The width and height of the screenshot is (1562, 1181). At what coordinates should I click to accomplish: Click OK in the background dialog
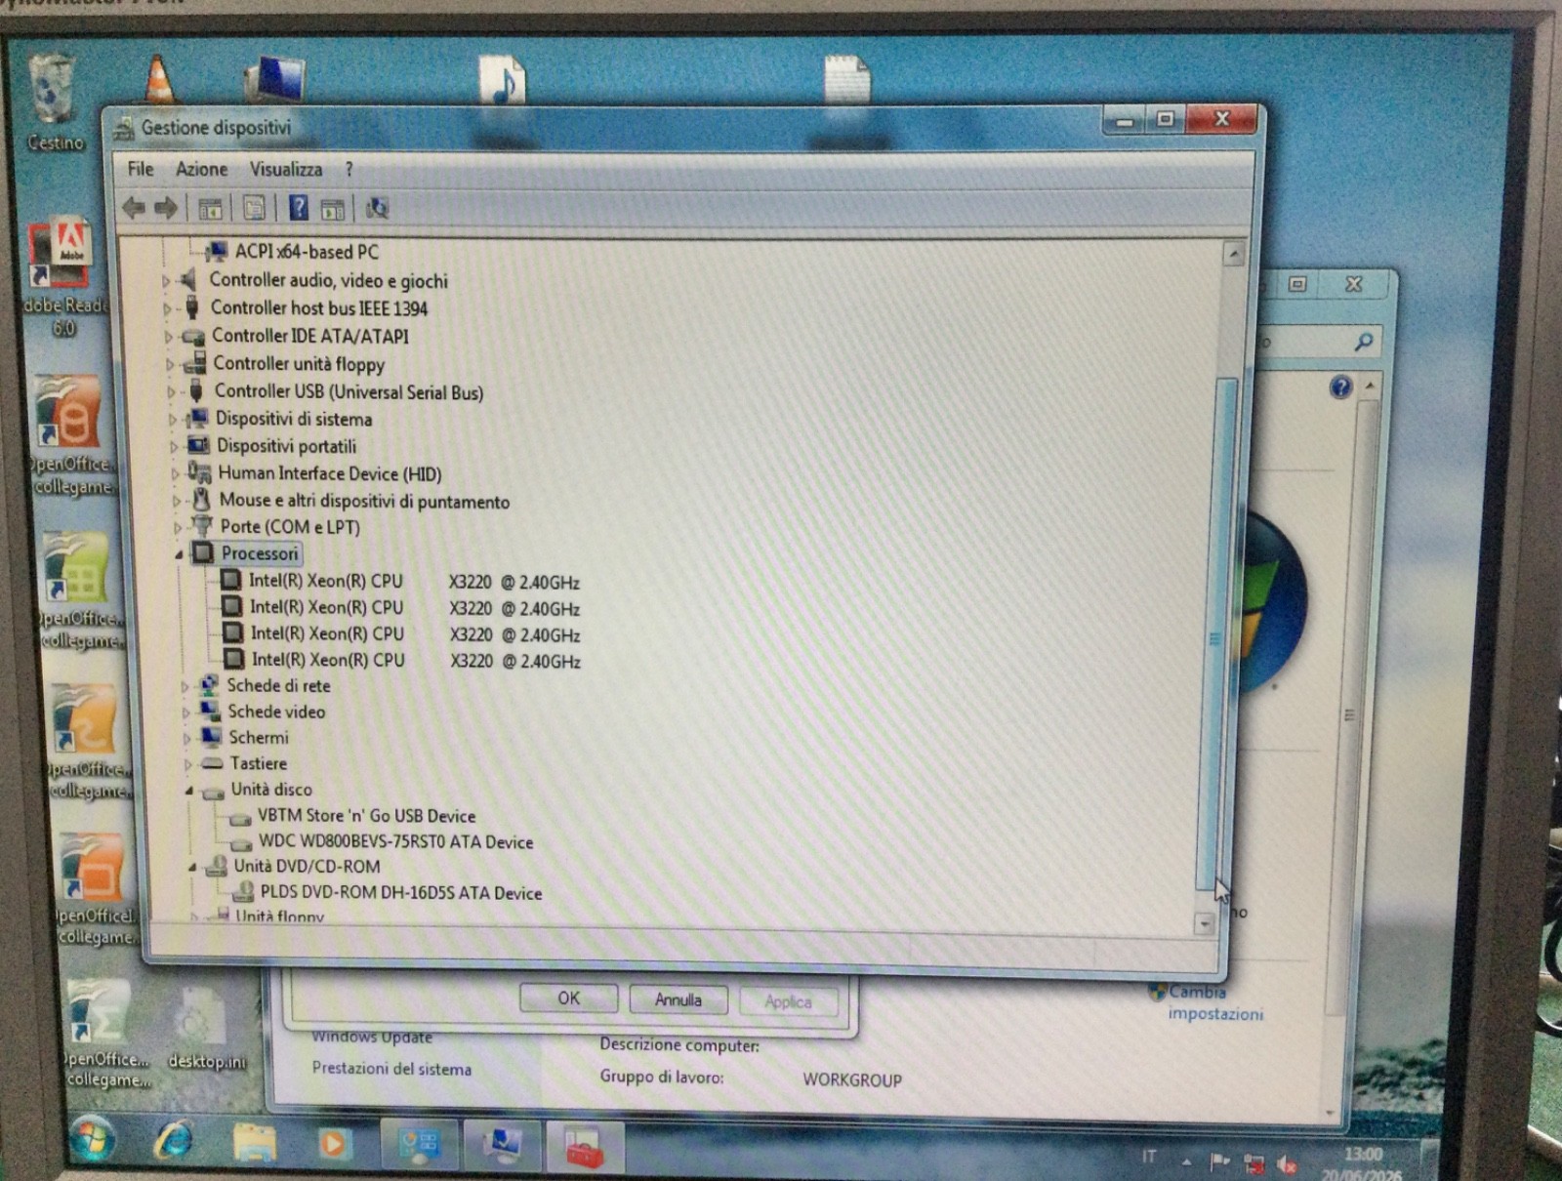pos(569,998)
